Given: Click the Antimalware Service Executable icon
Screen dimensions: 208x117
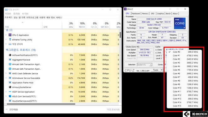Looking at the screenshot, I should click(10, 78).
